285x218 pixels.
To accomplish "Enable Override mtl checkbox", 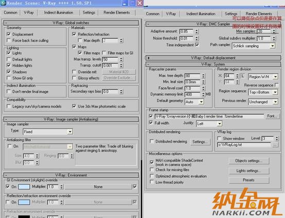I will pos(74,72).
